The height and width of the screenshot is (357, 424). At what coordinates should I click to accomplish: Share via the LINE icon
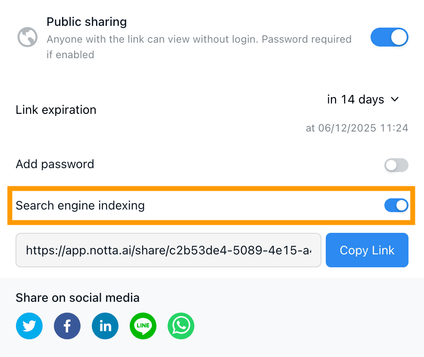(143, 326)
